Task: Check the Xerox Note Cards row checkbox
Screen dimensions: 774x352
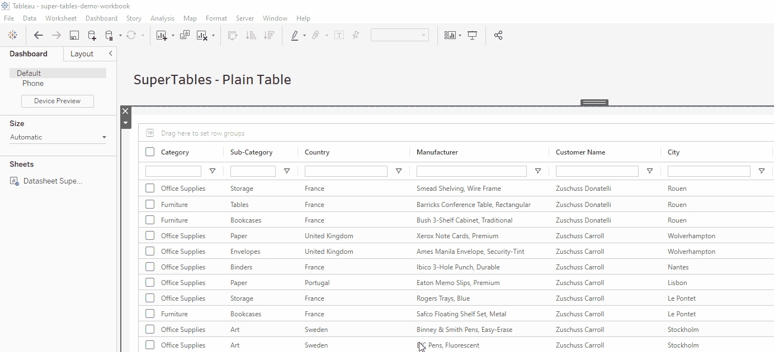Action: 150,236
